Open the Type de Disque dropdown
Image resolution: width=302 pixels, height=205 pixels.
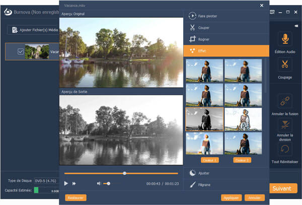(46, 180)
